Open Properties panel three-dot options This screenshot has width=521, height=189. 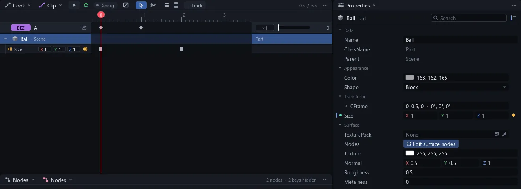click(x=514, y=6)
